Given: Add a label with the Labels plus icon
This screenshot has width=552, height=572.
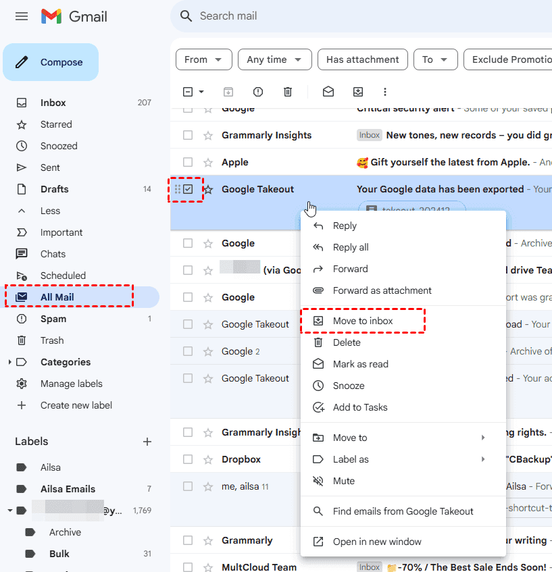Looking at the screenshot, I should [x=147, y=442].
